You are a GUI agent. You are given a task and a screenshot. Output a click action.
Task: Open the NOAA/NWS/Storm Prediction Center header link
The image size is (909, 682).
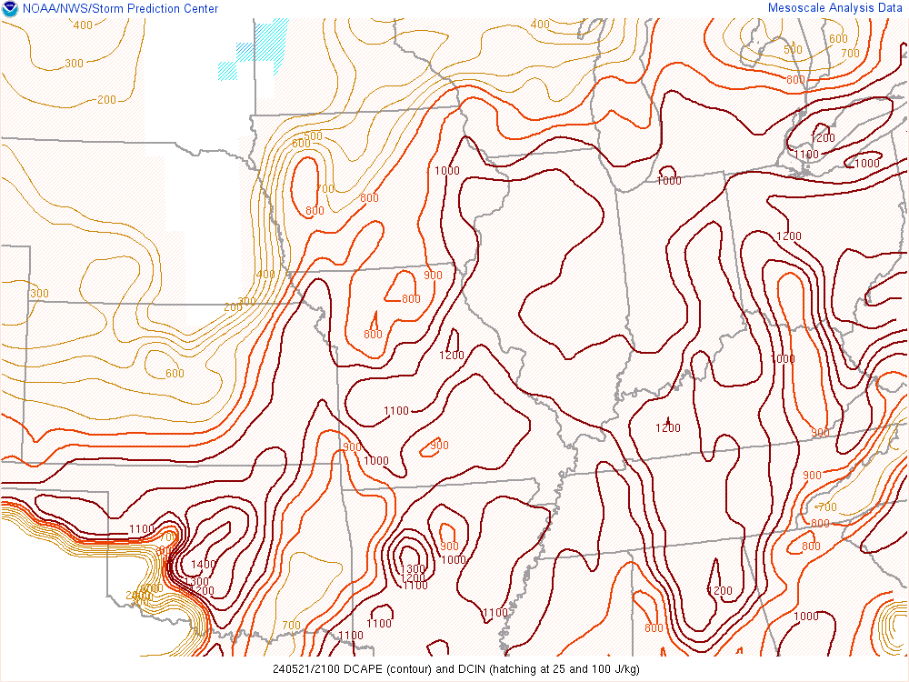coord(118,9)
